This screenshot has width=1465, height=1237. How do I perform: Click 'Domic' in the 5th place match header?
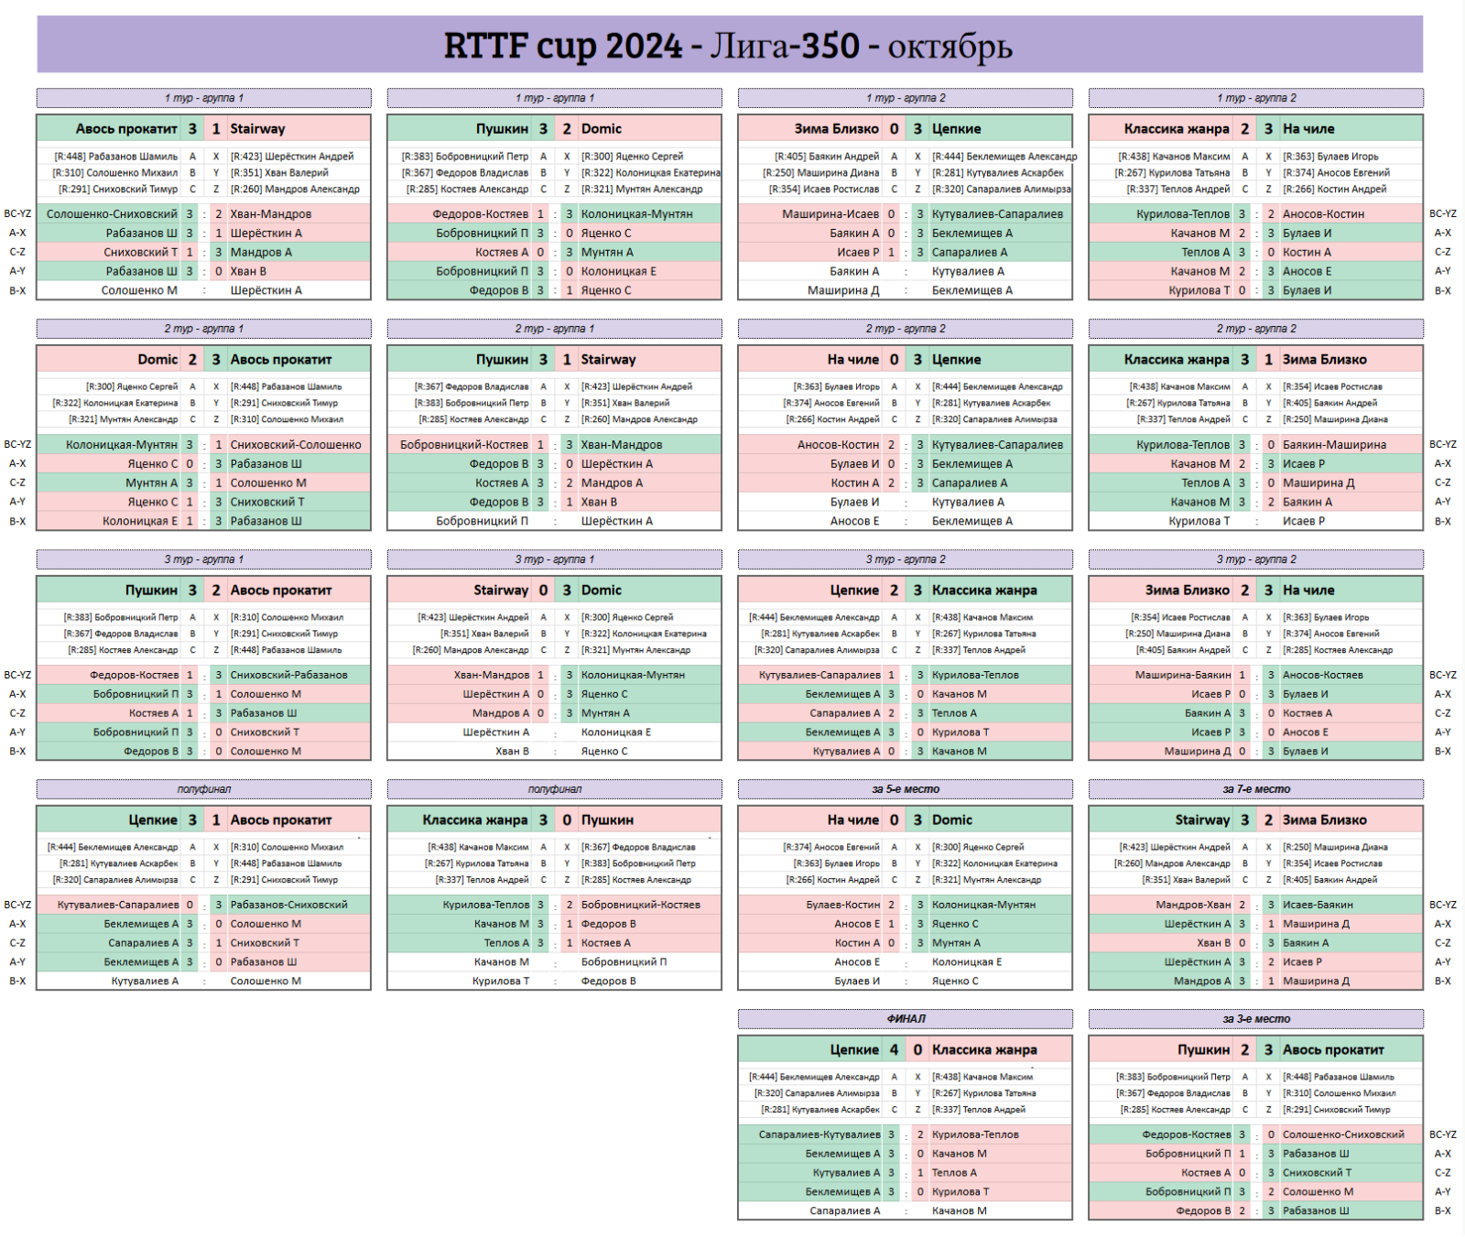pos(952,820)
